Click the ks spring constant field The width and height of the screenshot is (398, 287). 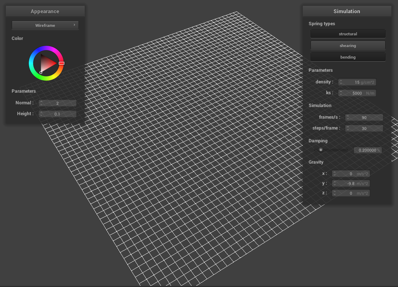pos(357,93)
